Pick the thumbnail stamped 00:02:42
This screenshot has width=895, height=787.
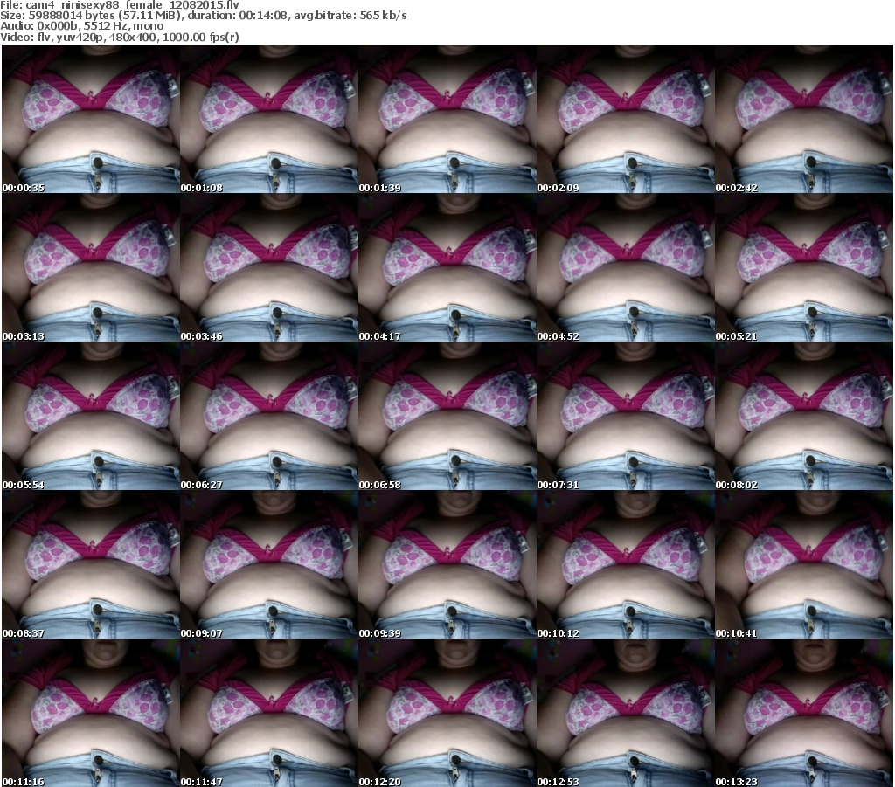click(x=804, y=119)
